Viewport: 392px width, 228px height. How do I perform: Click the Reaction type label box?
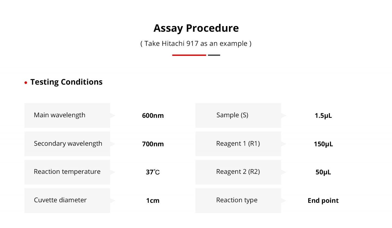click(x=238, y=200)
